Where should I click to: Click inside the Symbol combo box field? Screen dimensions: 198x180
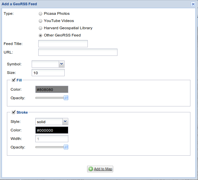coord(45,64)
